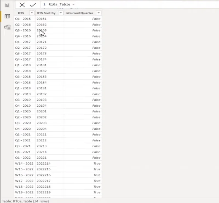Click the status bar Table: R10a_Table (34 rows)
The image size is (219, 203).
[x=25, y=201]
